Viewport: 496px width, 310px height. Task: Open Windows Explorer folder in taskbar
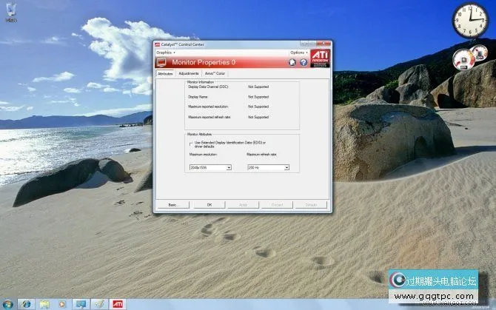pyautogui.click(x=45, y=303)
